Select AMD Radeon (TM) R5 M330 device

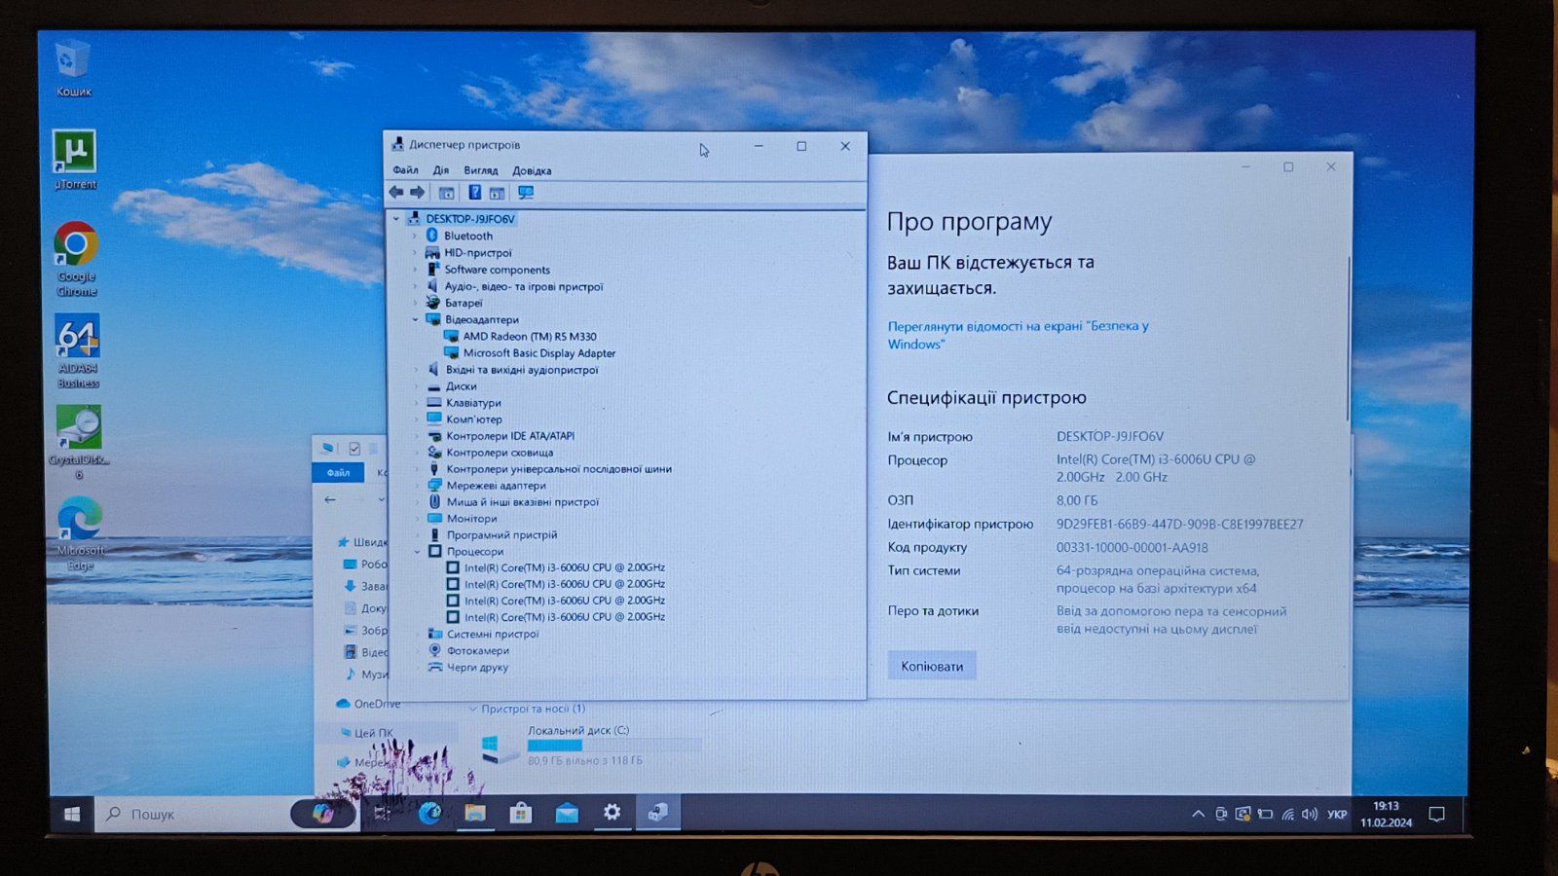[x=530, y=336]
